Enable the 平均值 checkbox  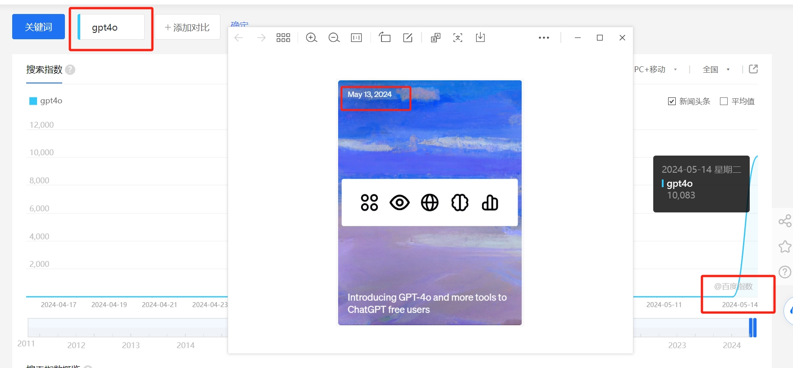[x=724, y=101]
